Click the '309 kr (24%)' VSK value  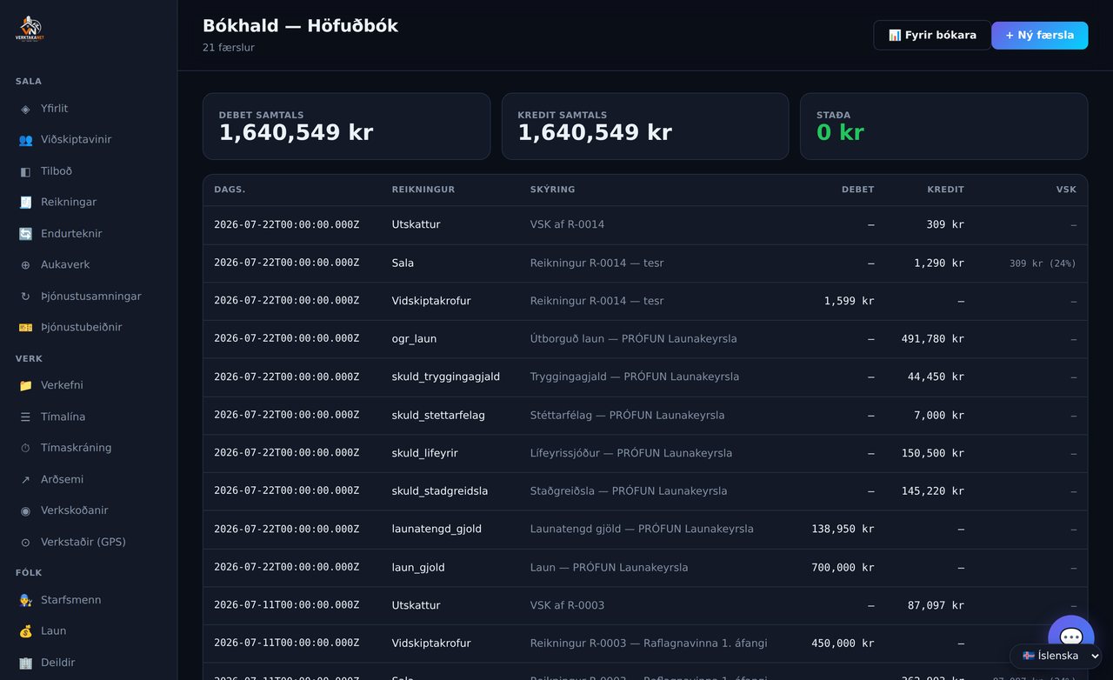(x=1043, y=263)
